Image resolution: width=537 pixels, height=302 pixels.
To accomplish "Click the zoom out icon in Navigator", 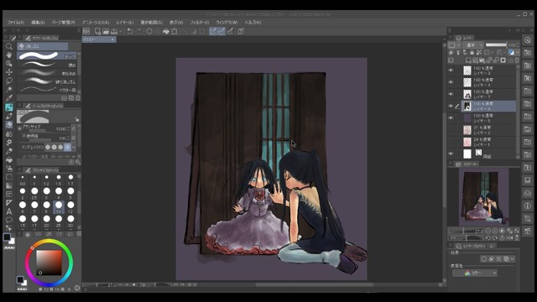I will 487,232.
